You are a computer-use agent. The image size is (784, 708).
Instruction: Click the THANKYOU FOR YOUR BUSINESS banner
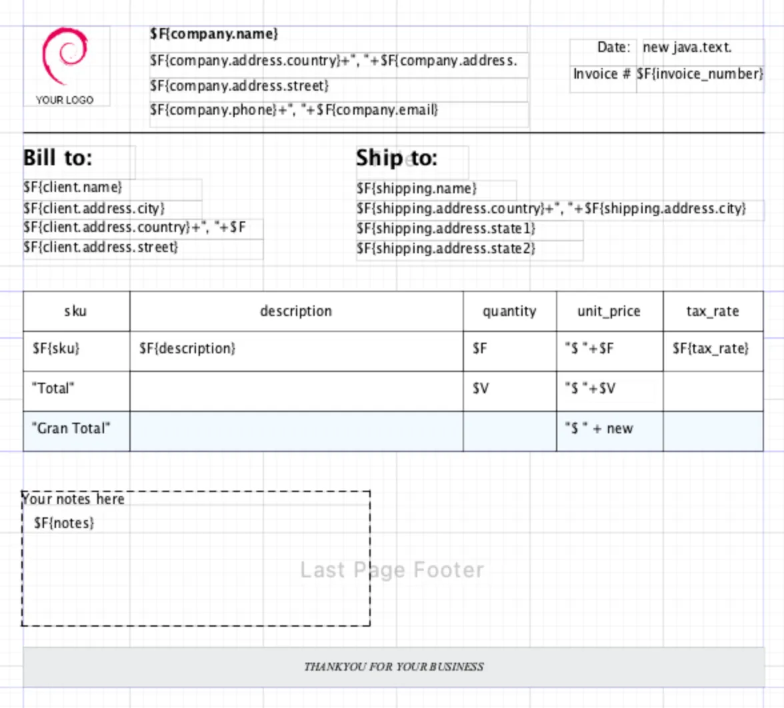pyautogui.click(x=394, y=667)
